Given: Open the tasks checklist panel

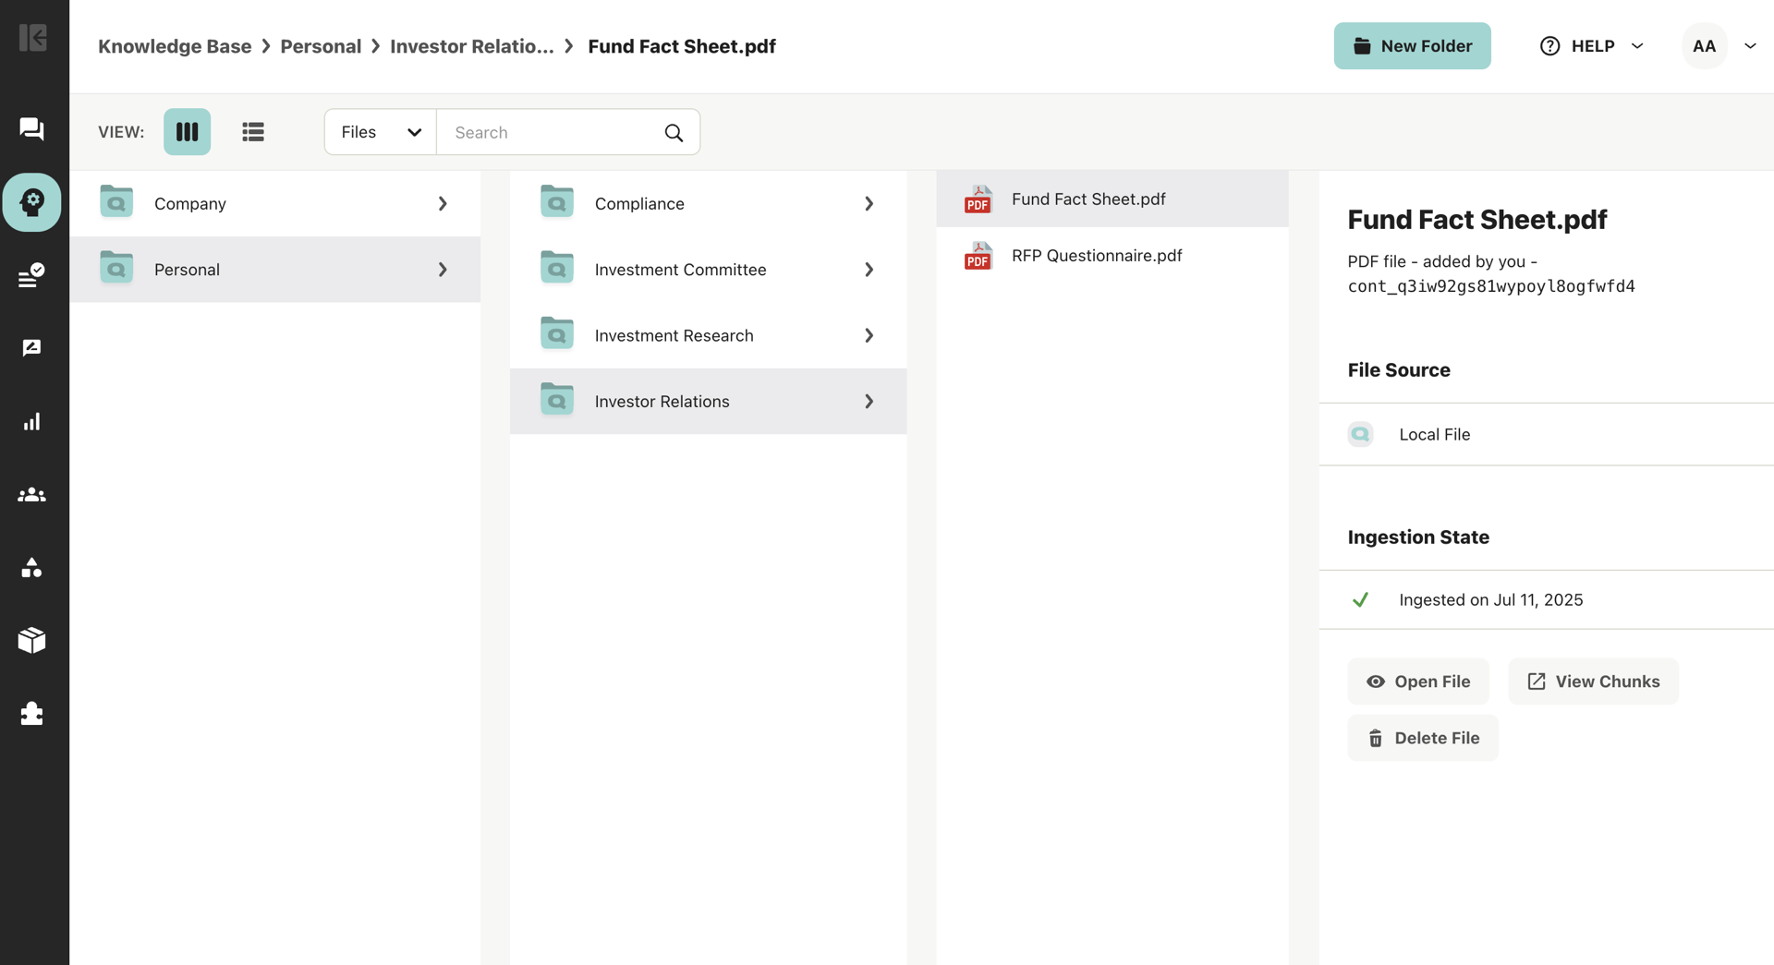Looking at the screenshot, I should tap(32, 274).
